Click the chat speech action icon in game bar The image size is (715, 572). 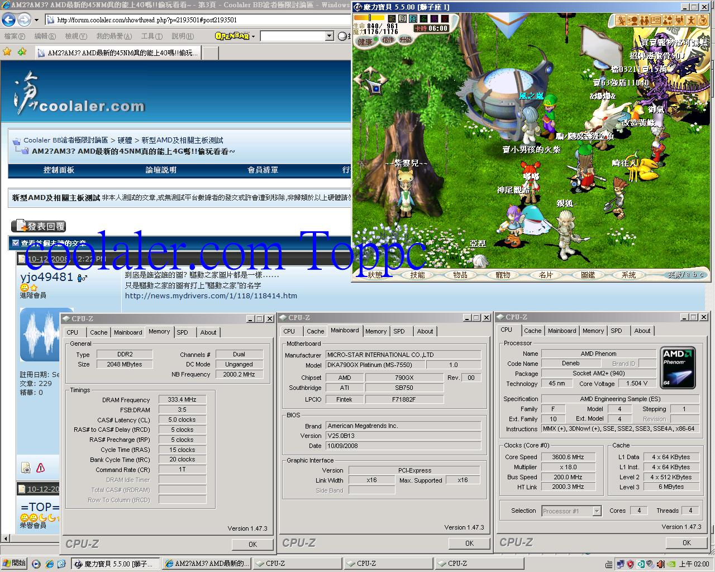(x=633, y=20)
